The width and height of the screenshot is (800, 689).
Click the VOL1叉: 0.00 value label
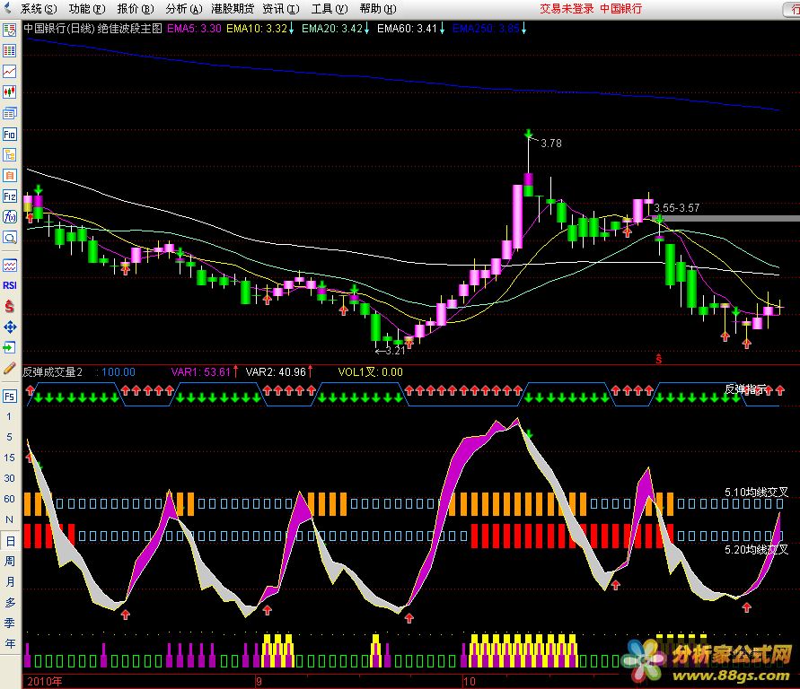click(x=371, y=372)
